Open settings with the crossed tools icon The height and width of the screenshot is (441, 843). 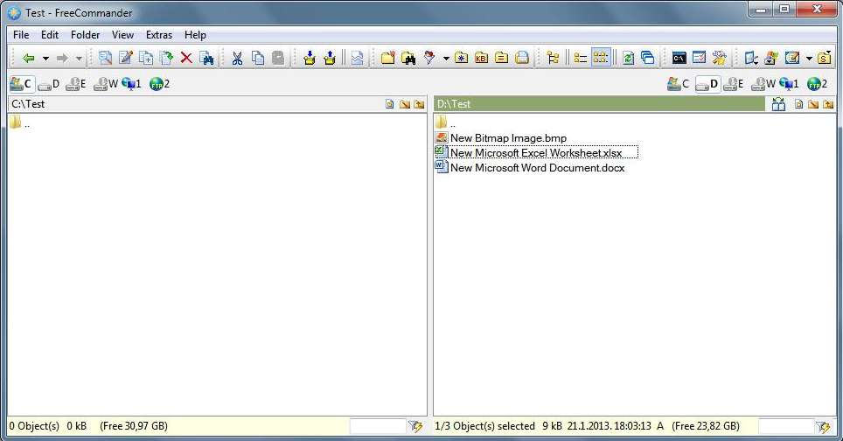click(720, 58)
